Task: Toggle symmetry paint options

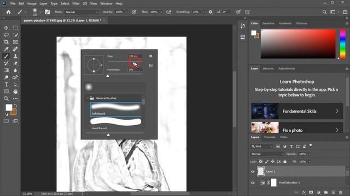Action: pos(247,12)
